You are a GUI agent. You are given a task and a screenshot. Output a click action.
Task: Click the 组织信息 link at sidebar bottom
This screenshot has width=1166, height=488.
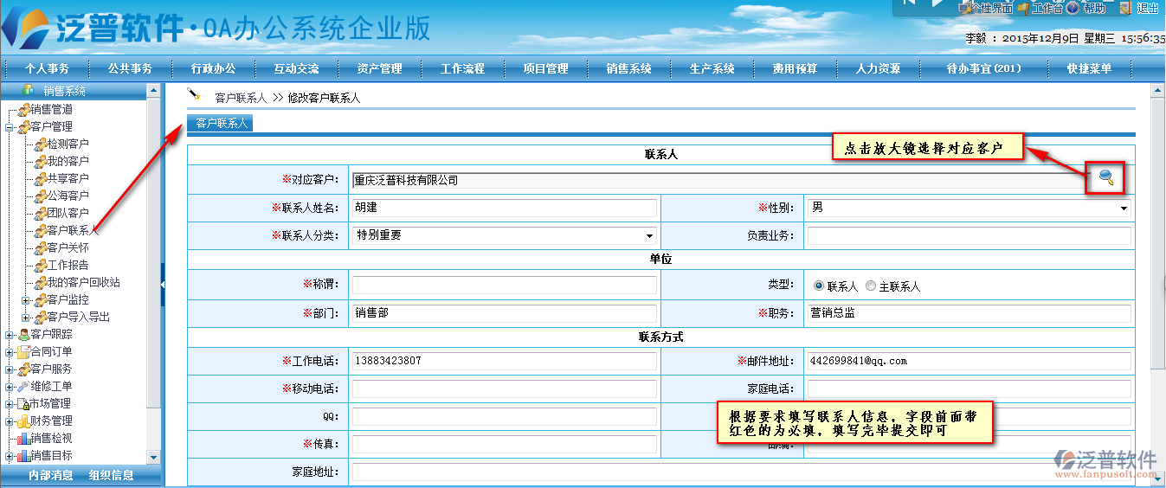(111, 475)
